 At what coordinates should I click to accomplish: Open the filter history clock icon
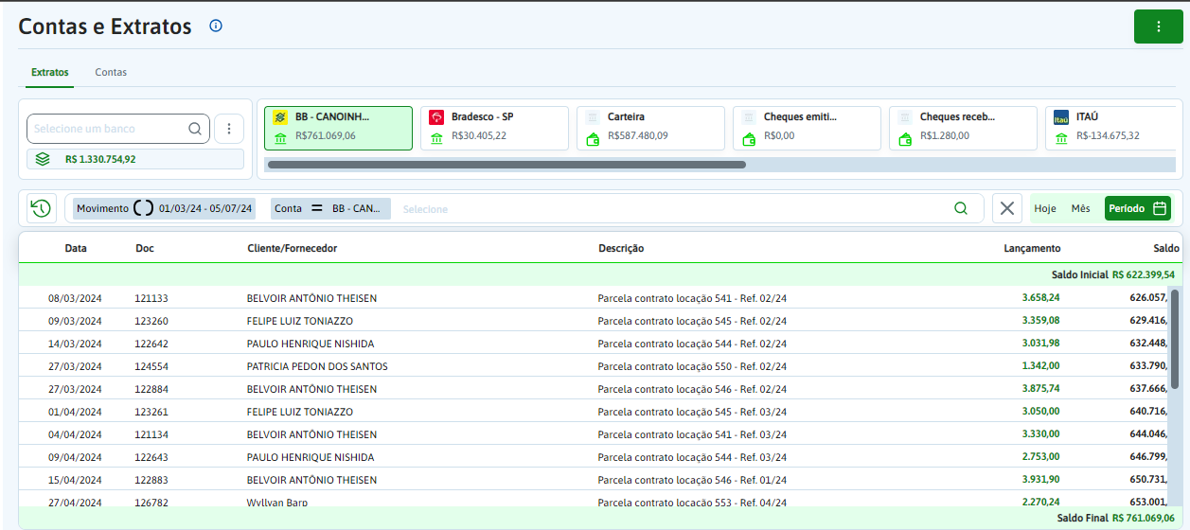point(41,208)
